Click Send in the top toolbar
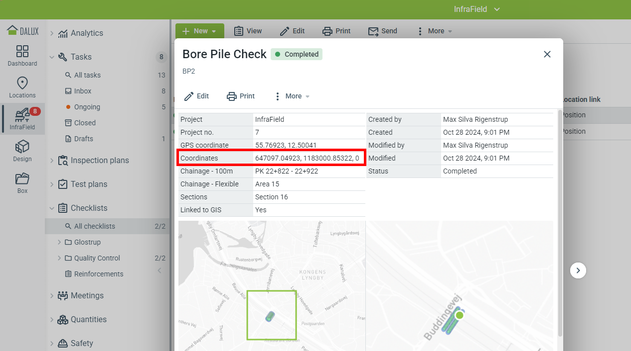Image resolution: width=631 pixels, height=351 pixels. pos(383,31)
